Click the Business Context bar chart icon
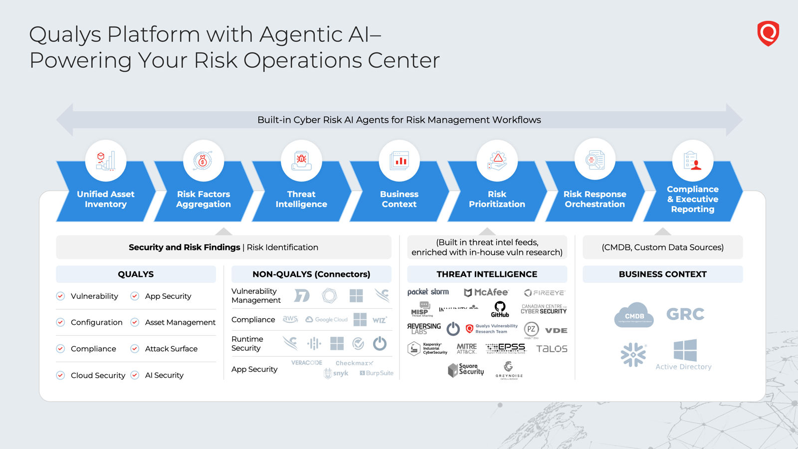 click(x=399, y=161)
